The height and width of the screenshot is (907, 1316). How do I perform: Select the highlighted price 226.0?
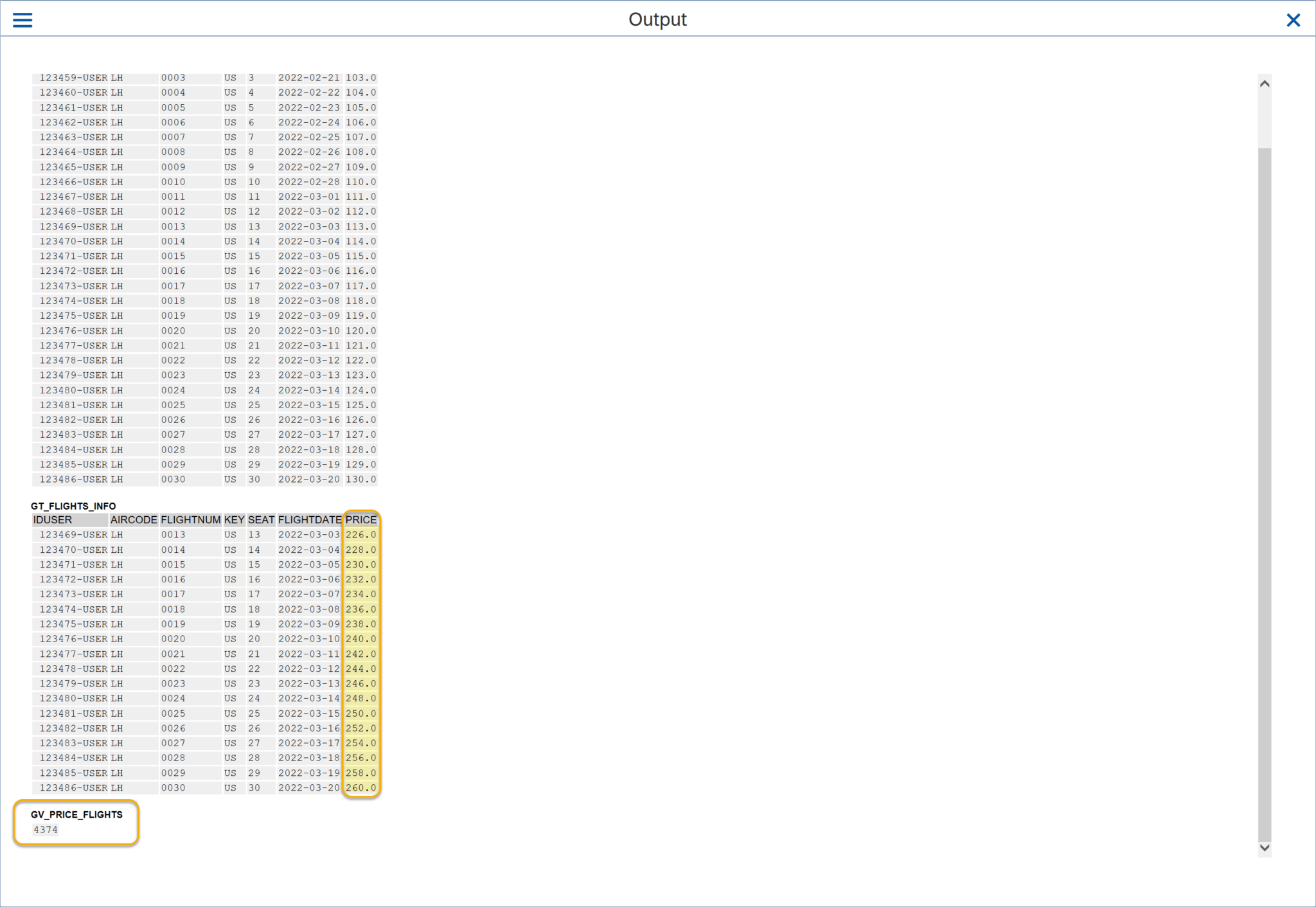tap(360, 534)
